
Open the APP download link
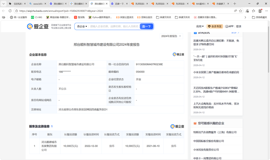point(230,26)
